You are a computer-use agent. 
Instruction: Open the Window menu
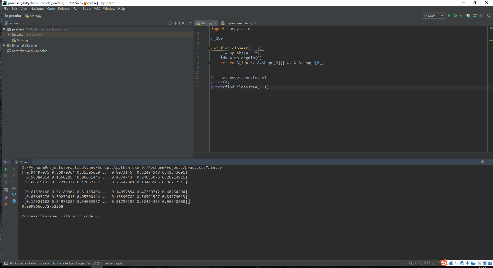(109, 9)
